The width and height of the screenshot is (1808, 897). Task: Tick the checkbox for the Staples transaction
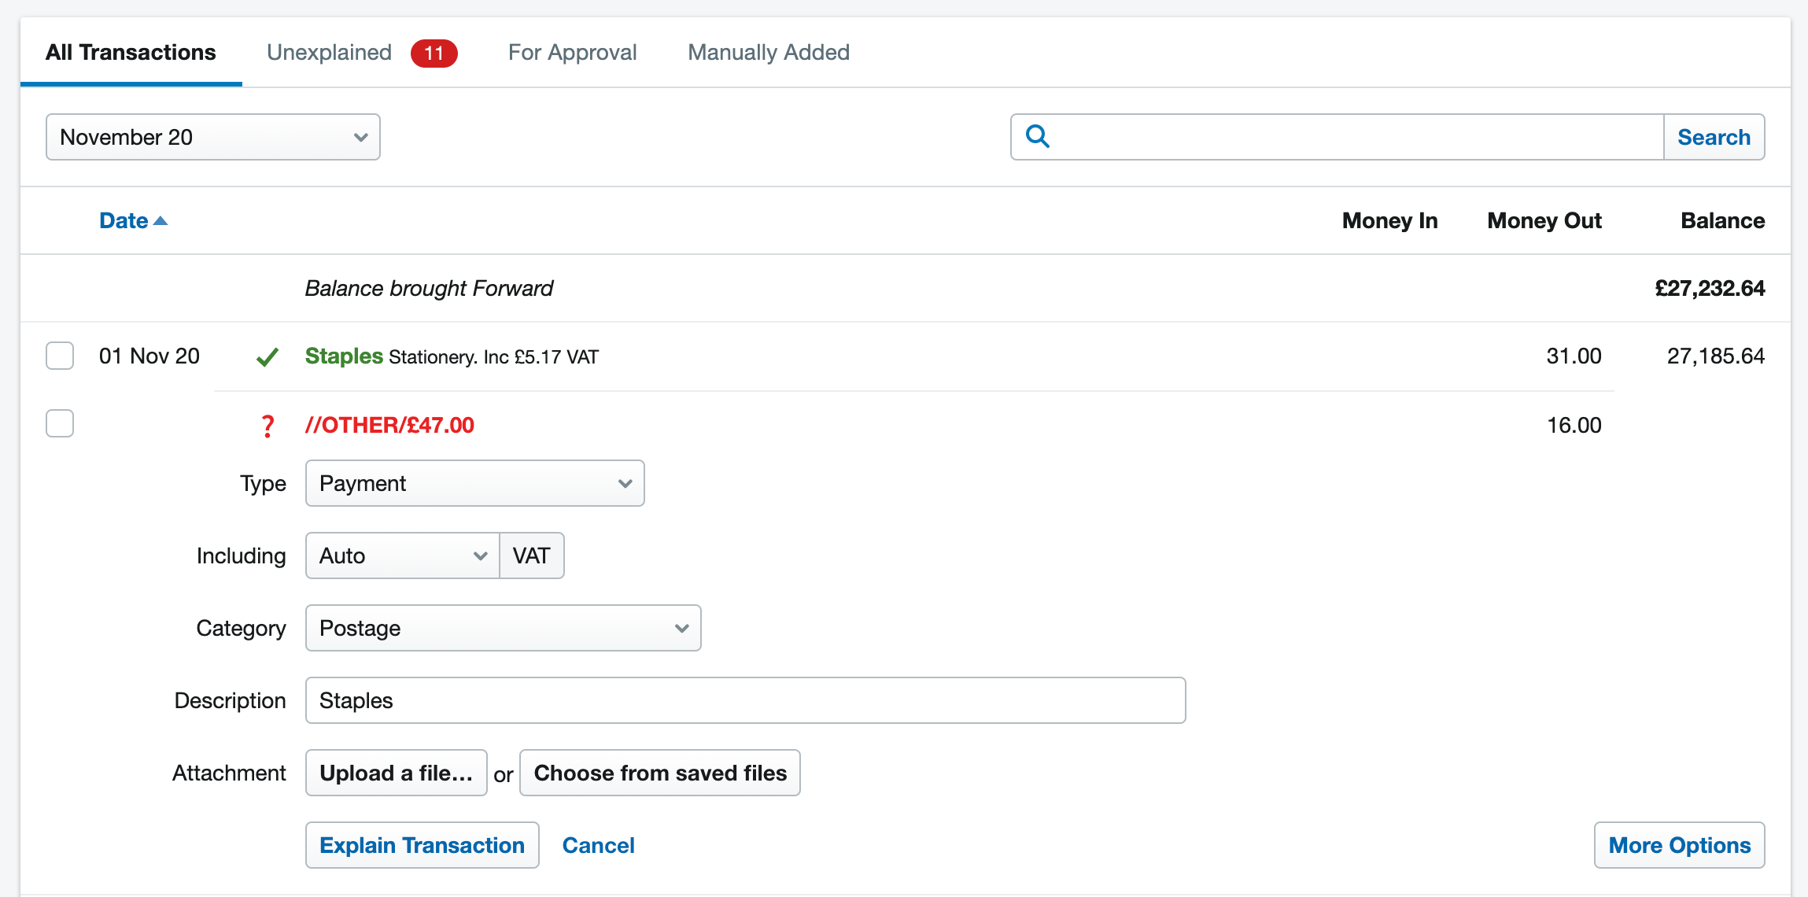pyautogui.click(x=59, y=356)
